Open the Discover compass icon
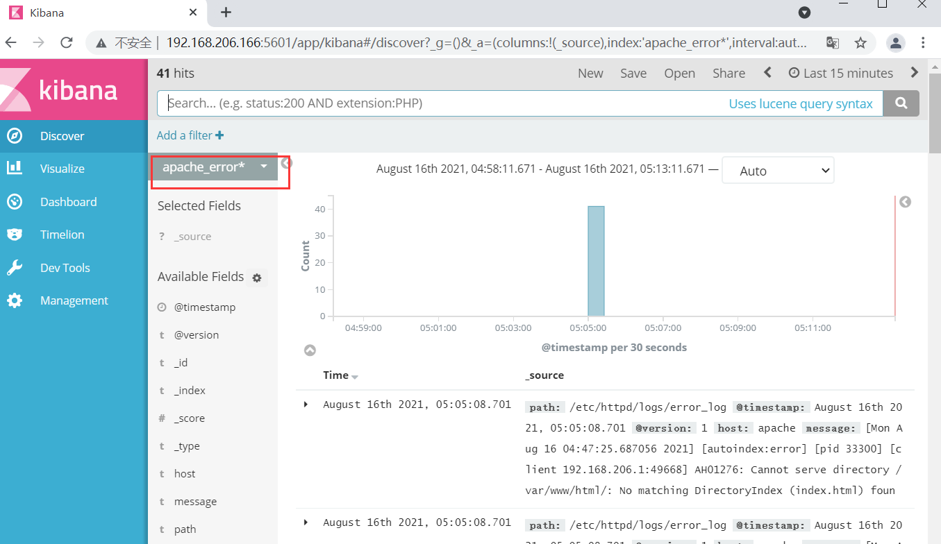The width and height of the screenshot is (941, 544). click(x=15, y=136)
